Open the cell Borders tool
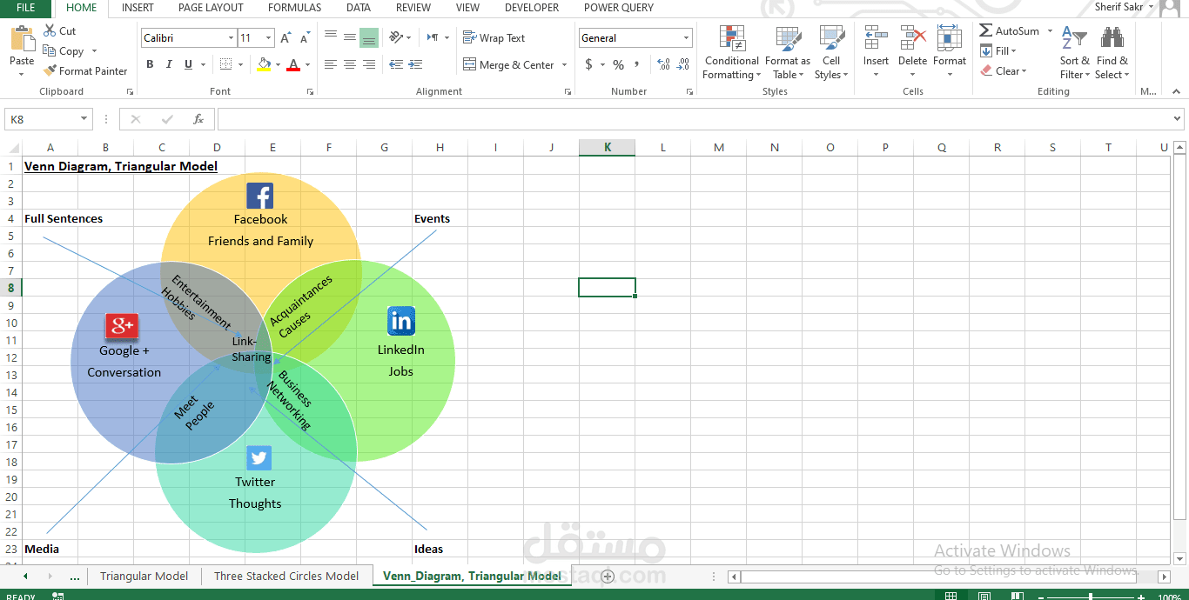1189x600 pixels. pyautogui.click(x=225, y=64)
